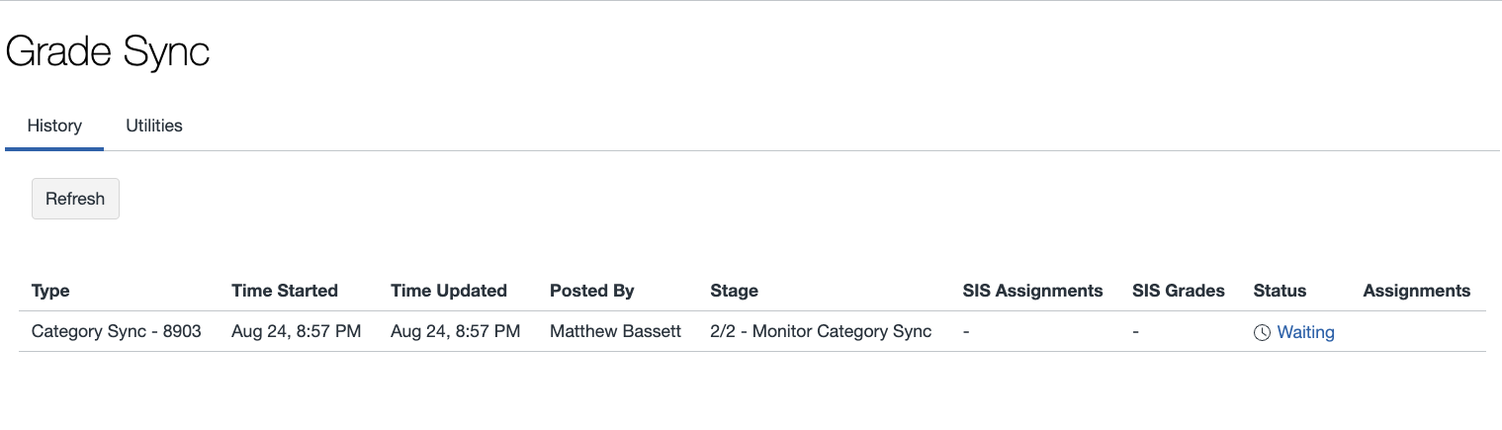Click the clock icon beside Waiting status
The width and height of the screenshot is (1502, 430).
click(x=1262, y=333)
